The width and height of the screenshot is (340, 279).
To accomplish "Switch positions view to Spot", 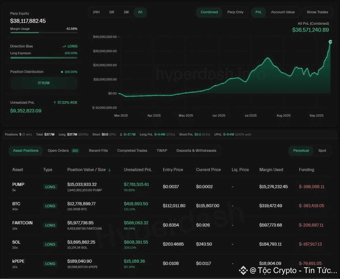I will [x=322, y=151].
